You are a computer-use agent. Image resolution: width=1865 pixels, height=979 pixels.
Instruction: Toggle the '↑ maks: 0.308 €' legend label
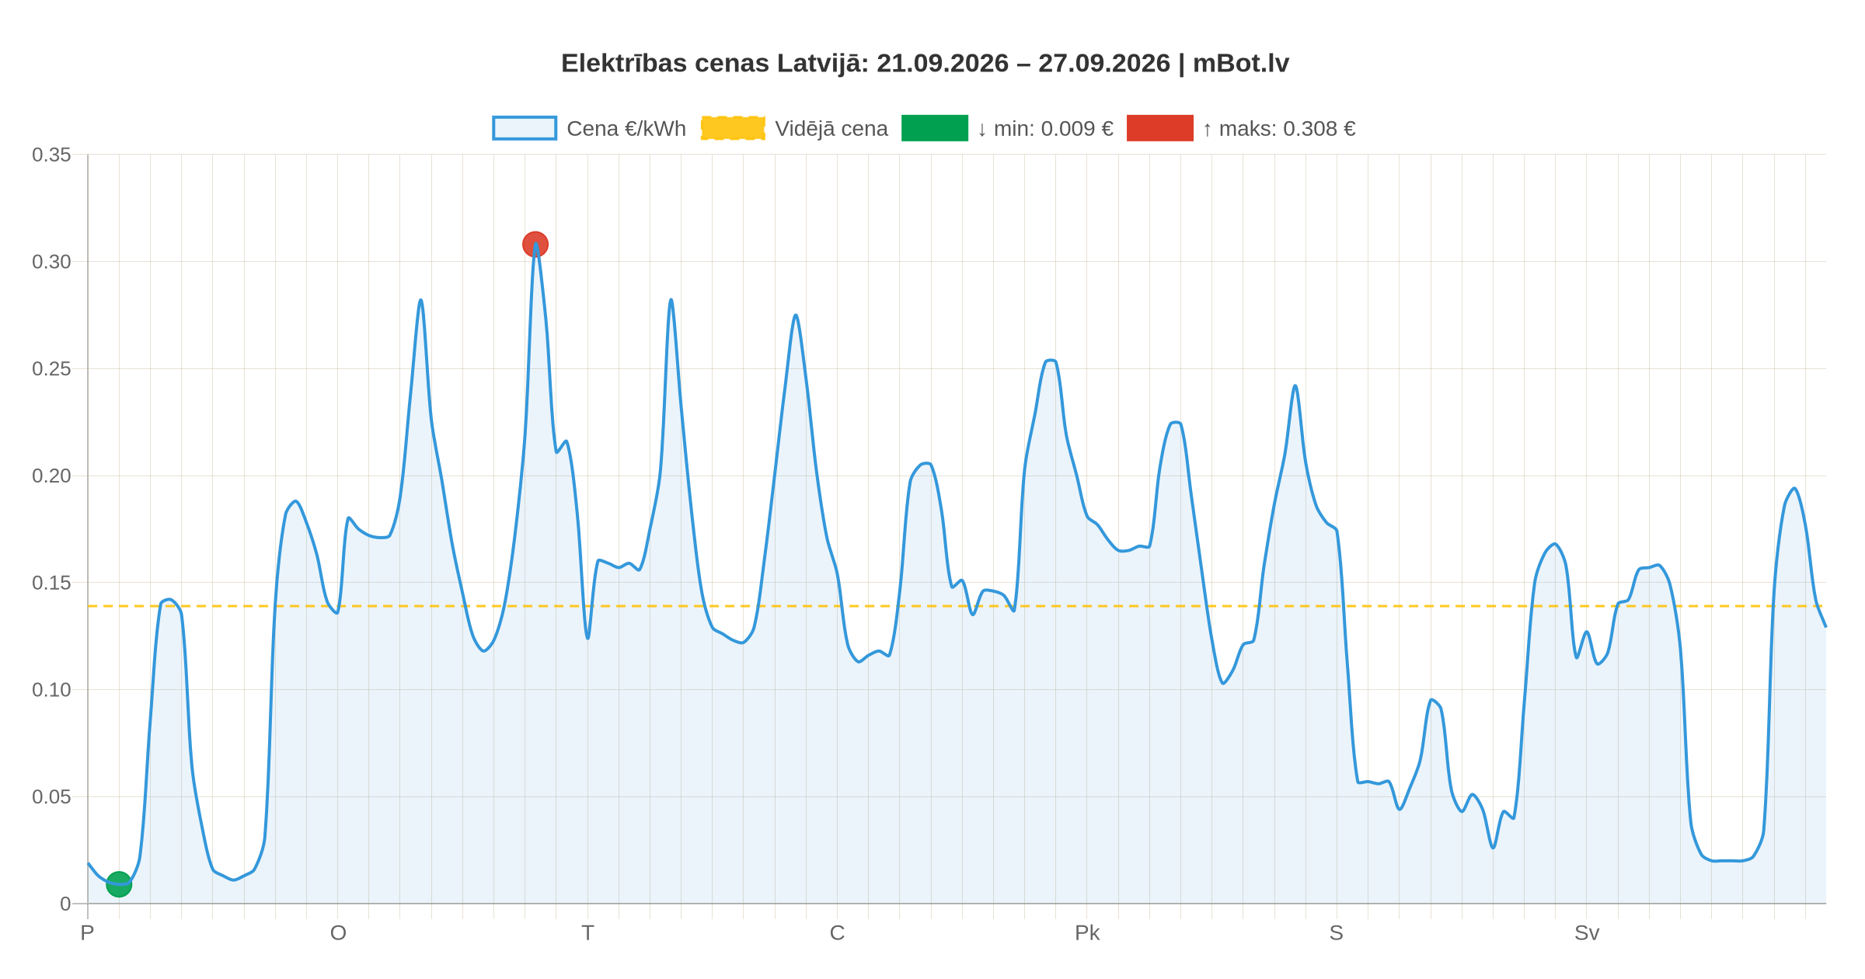coord(1279,128)
